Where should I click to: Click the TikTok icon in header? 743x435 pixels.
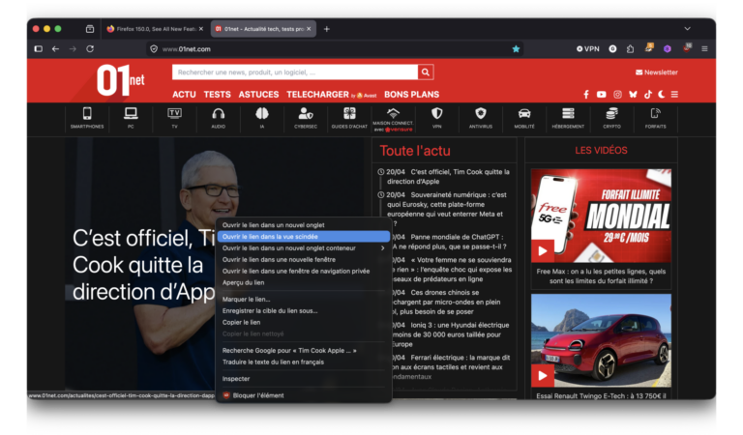(x=648, y=94)
